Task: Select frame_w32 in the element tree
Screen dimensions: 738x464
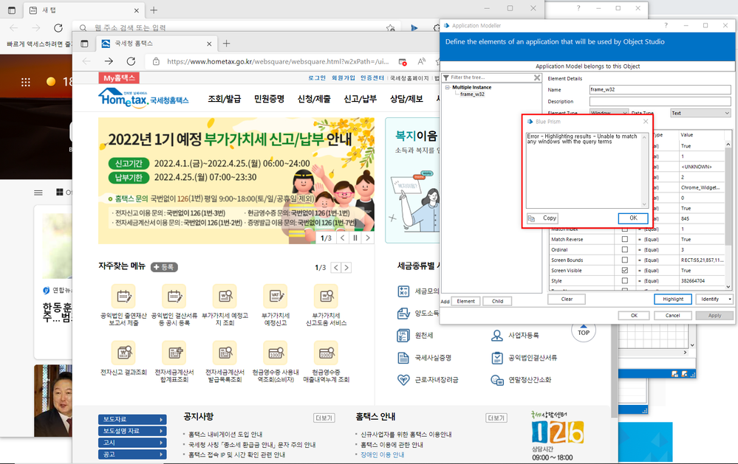Action: click(x=472, y=94)
